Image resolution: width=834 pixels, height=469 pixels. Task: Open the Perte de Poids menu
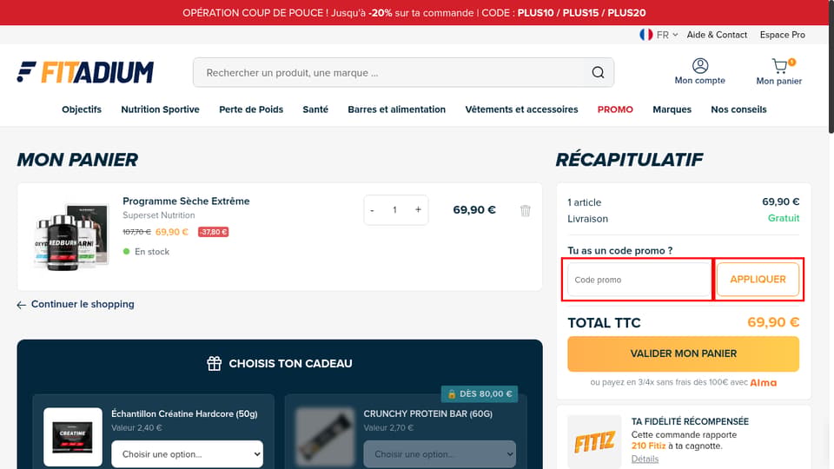[x=251, y=109]
